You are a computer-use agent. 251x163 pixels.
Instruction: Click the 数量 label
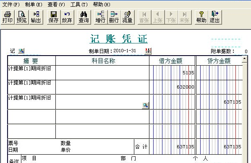(x=65, y=143)
